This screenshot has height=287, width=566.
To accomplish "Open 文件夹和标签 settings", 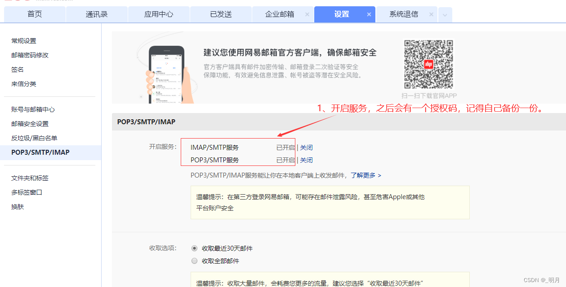I will click(30, 178).
